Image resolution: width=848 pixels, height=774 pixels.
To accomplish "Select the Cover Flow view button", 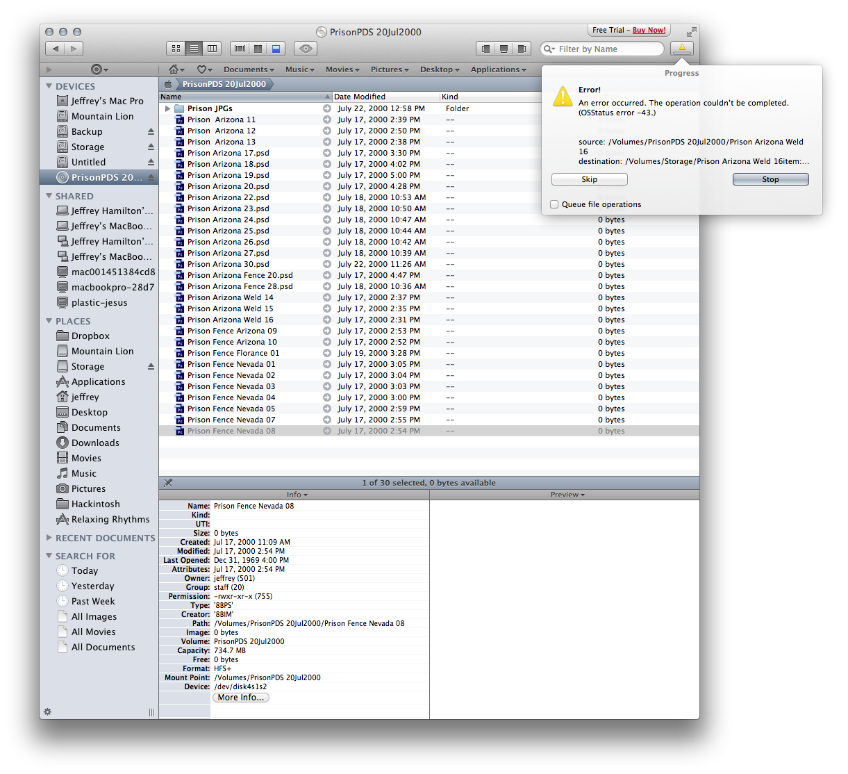I will point(240,49).
